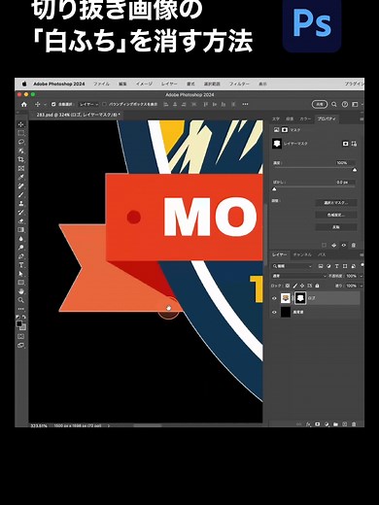Adjust the mask feather slider handle
Image resolution: width=379 pixels, height=505 pixels.
pos(274,189)
